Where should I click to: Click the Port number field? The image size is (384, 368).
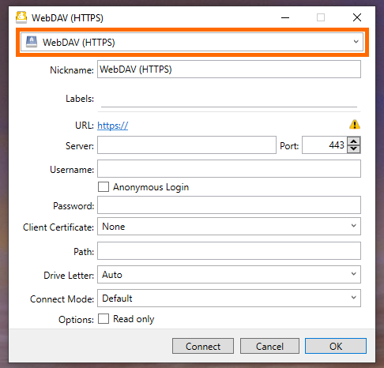click(325, 145)
